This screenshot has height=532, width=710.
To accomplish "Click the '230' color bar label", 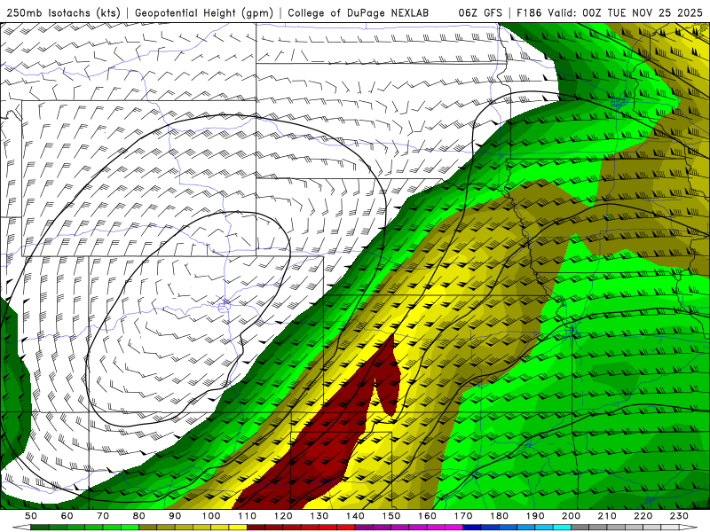I will coord(679,516).
